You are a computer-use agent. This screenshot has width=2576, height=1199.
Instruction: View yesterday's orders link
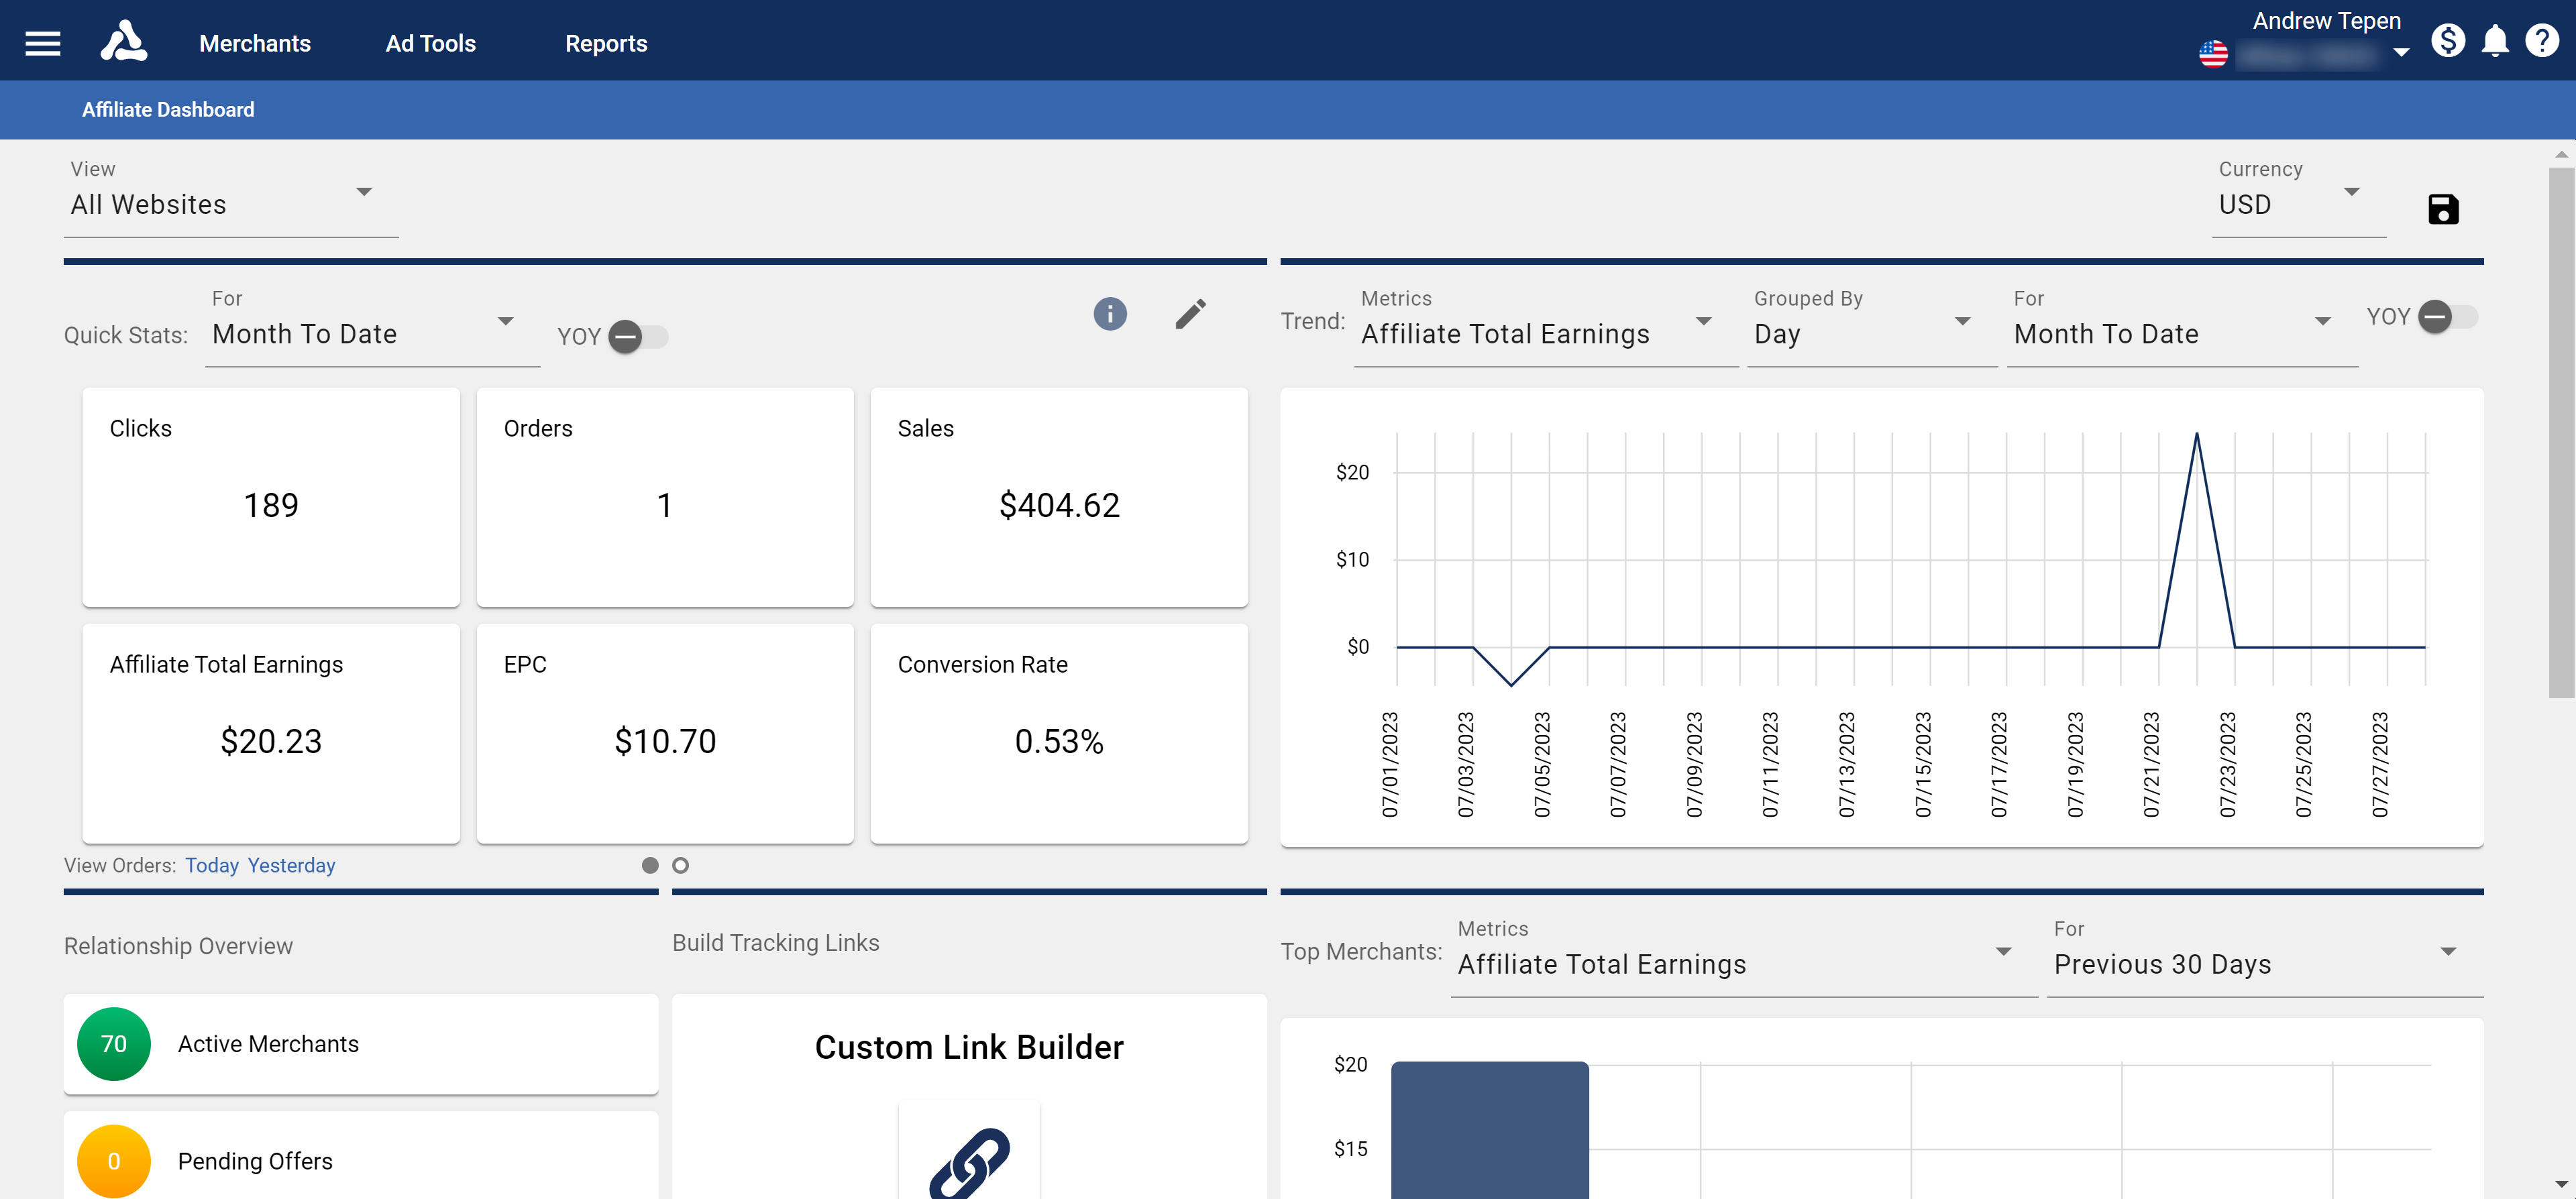point(291,865)
